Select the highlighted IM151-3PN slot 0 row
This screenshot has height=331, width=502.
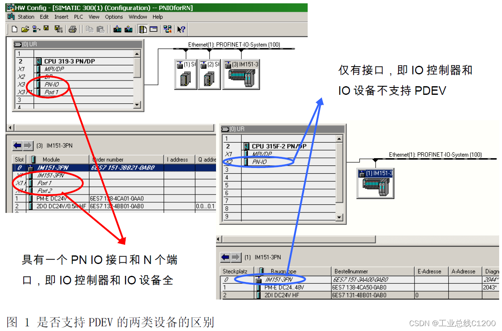point(115,168)
